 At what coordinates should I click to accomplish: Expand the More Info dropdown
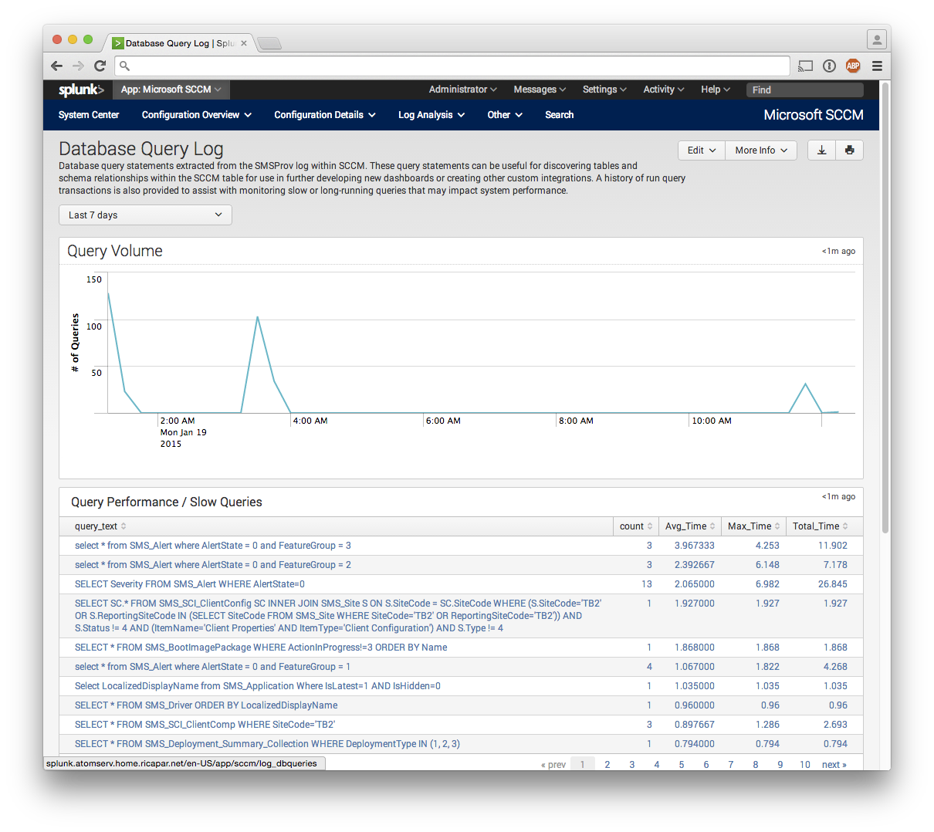click(761, 151)
